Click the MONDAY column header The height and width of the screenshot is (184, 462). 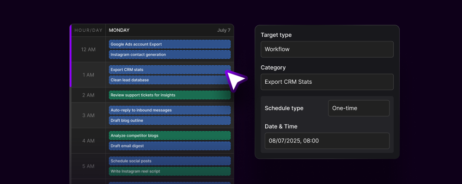coord(119,30)
